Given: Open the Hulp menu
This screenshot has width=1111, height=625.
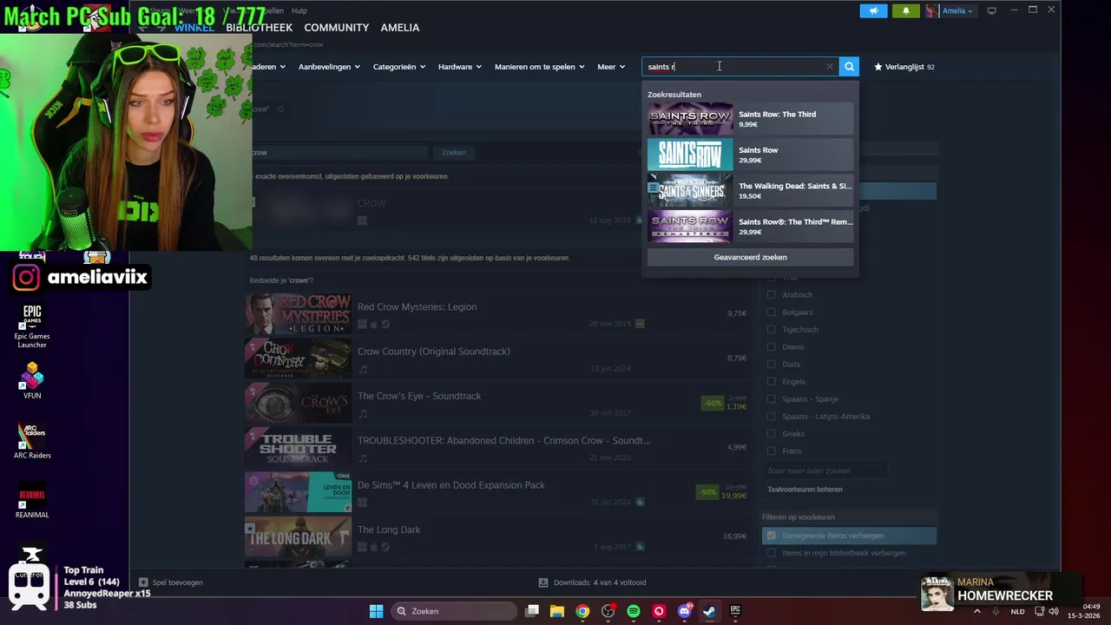Looking at the screenshot, I should tap(299, 10).
